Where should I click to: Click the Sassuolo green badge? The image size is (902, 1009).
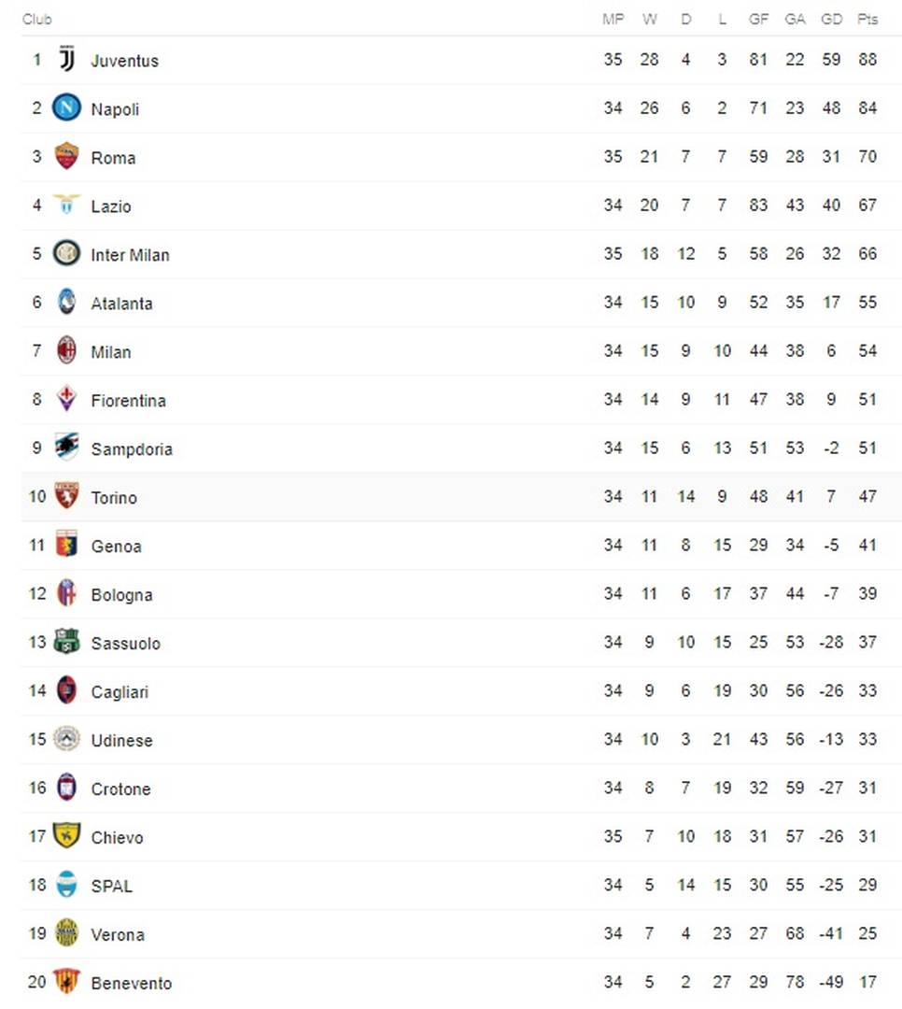pos(66,642)
